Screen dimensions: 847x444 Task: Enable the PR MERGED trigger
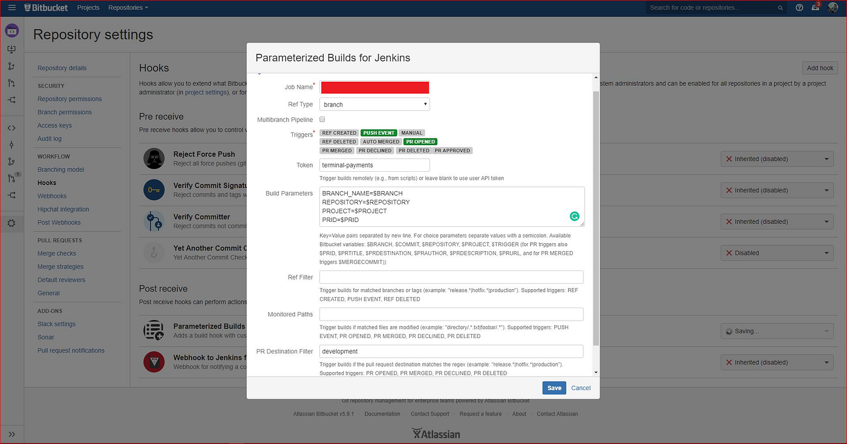[x=336, y=150]
